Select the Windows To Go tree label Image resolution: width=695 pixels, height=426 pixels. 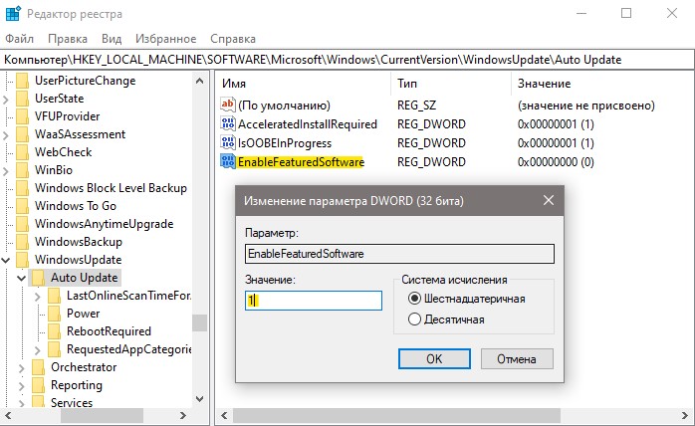76,206
